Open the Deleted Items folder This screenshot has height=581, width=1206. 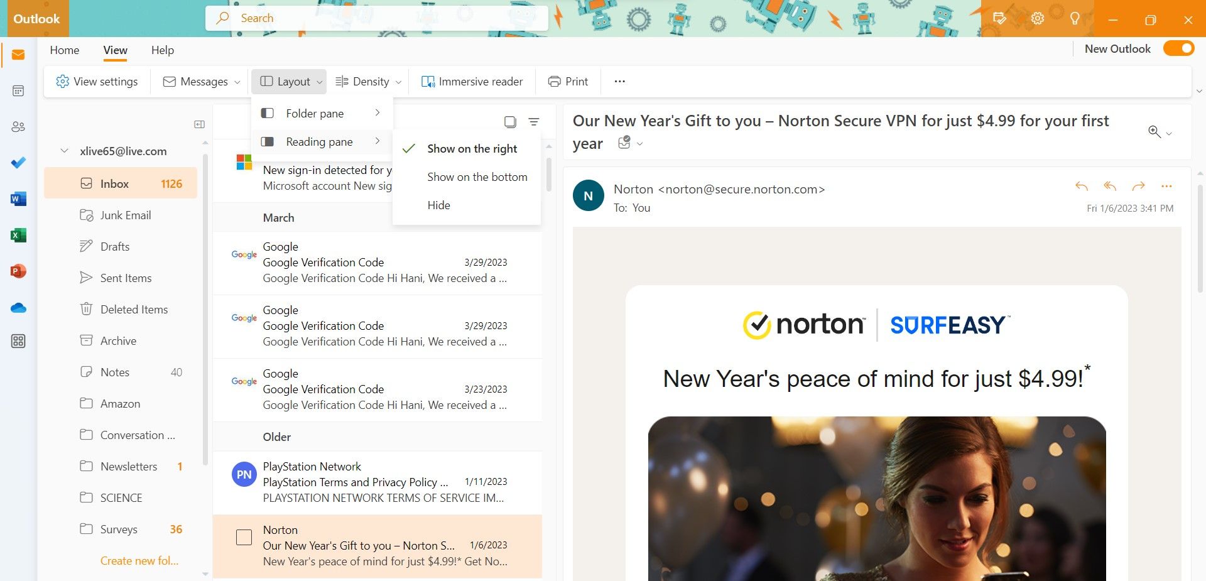point(121,309)
